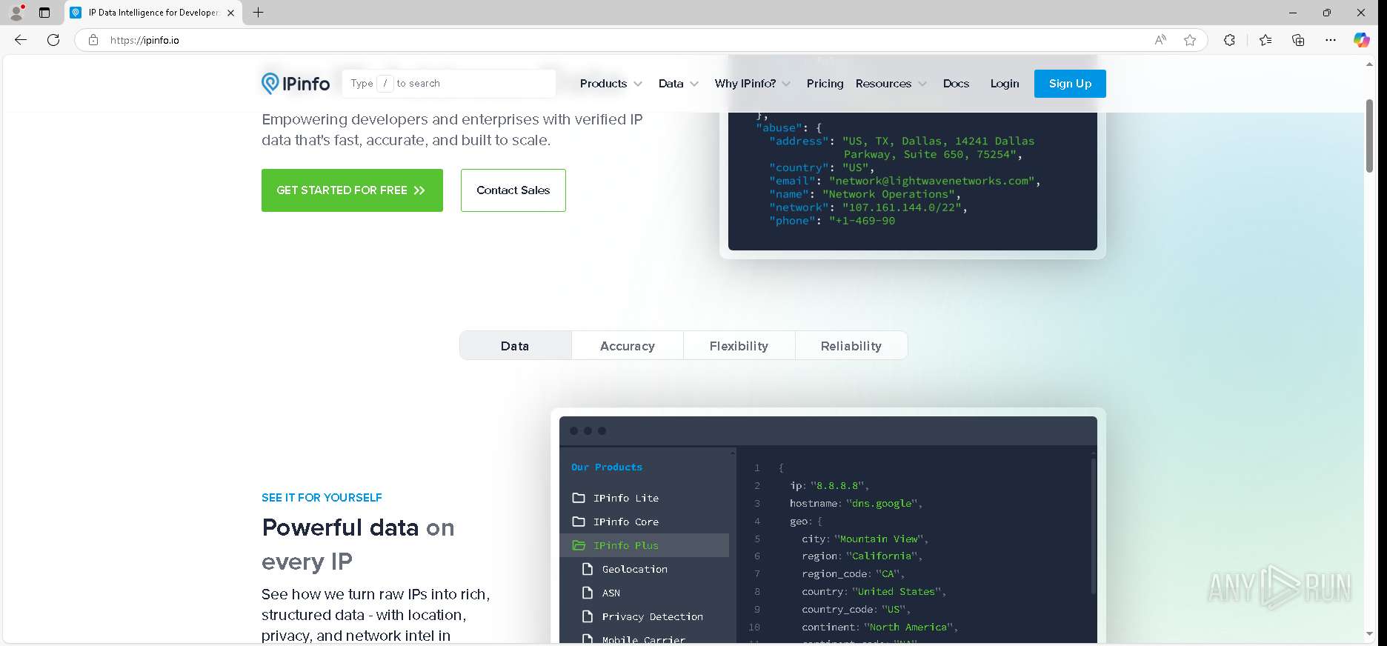Expand the Data nav dropdown

[679, 84]
